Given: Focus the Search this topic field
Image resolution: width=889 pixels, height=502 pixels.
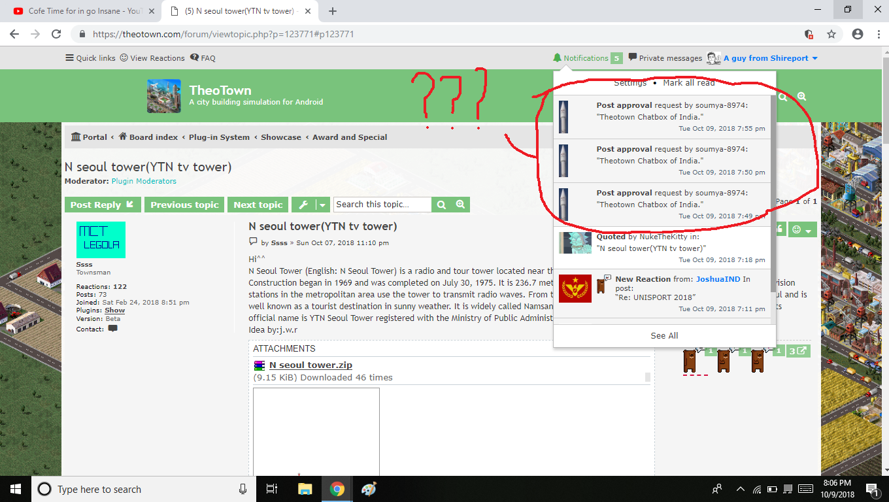Looking at the screenshot, I should click(382, 205).
